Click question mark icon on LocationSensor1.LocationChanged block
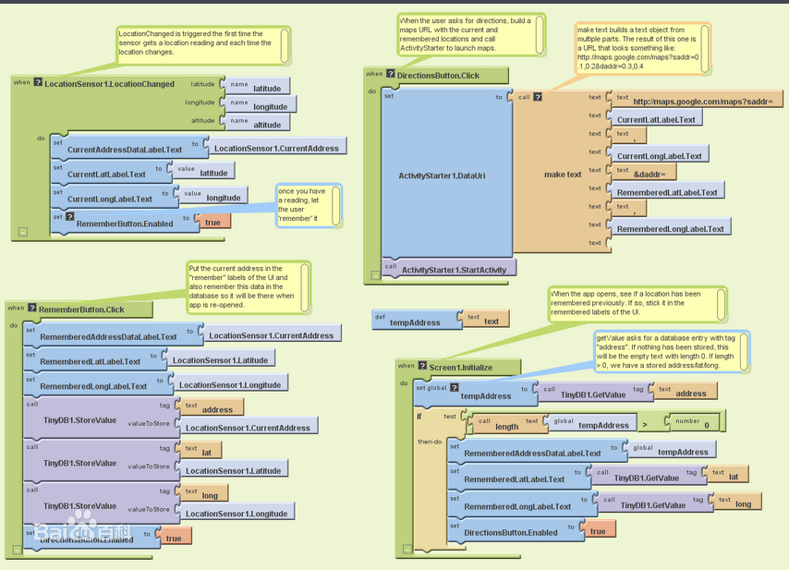This screenshot has width=789, height=570. click(x=38, y=83)
